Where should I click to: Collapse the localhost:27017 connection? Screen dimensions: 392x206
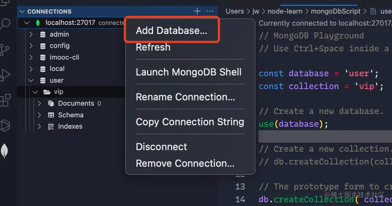tap(26, 23)
